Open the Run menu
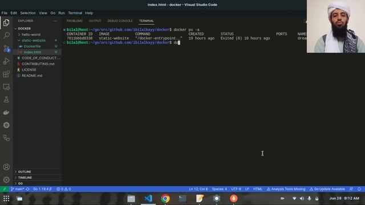 click(62, 13)
